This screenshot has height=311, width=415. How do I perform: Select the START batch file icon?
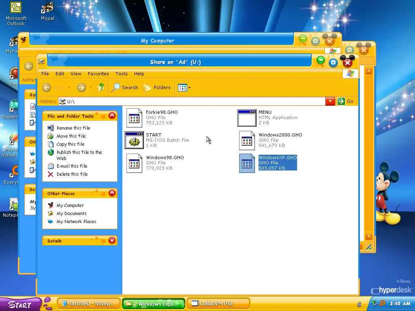point(134,140)
